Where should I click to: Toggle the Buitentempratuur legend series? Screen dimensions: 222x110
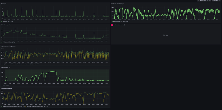[x=6, y=43]
